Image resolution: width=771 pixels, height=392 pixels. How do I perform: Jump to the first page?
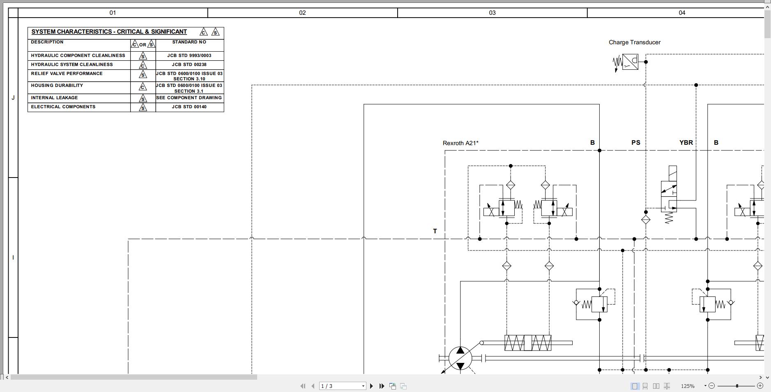click(x=303, y=386)
